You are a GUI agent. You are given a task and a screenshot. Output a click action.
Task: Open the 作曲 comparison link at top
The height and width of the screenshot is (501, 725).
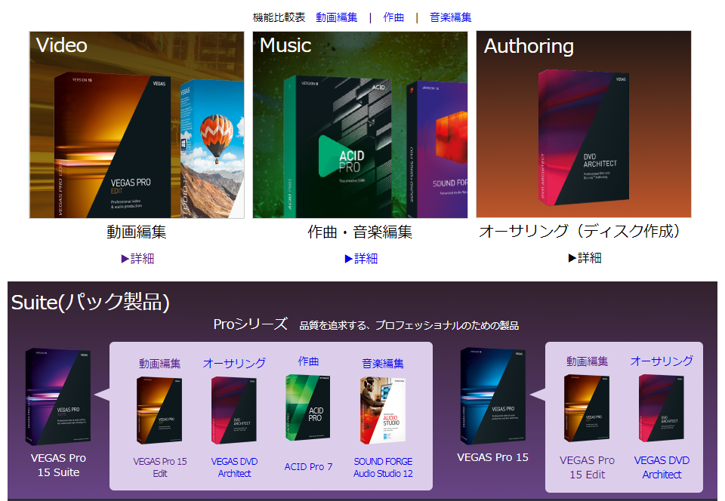[393, 17]
